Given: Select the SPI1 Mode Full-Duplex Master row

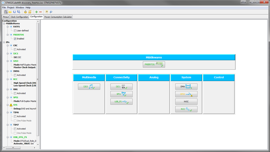Looking at the screenshot, I should click(x=25, y=101).
